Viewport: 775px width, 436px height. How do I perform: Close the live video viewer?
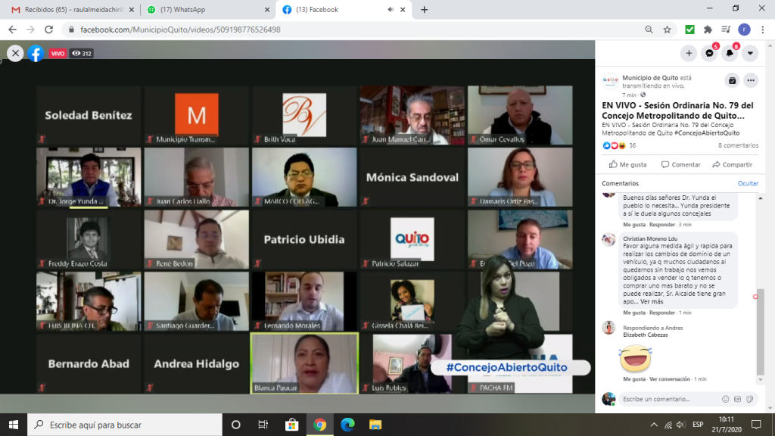pos(15,53)
